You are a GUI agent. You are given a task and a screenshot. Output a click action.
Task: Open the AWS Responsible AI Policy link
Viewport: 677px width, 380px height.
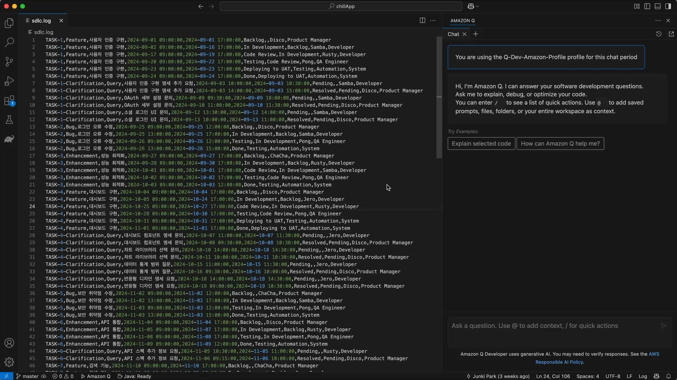click(559, 362)
